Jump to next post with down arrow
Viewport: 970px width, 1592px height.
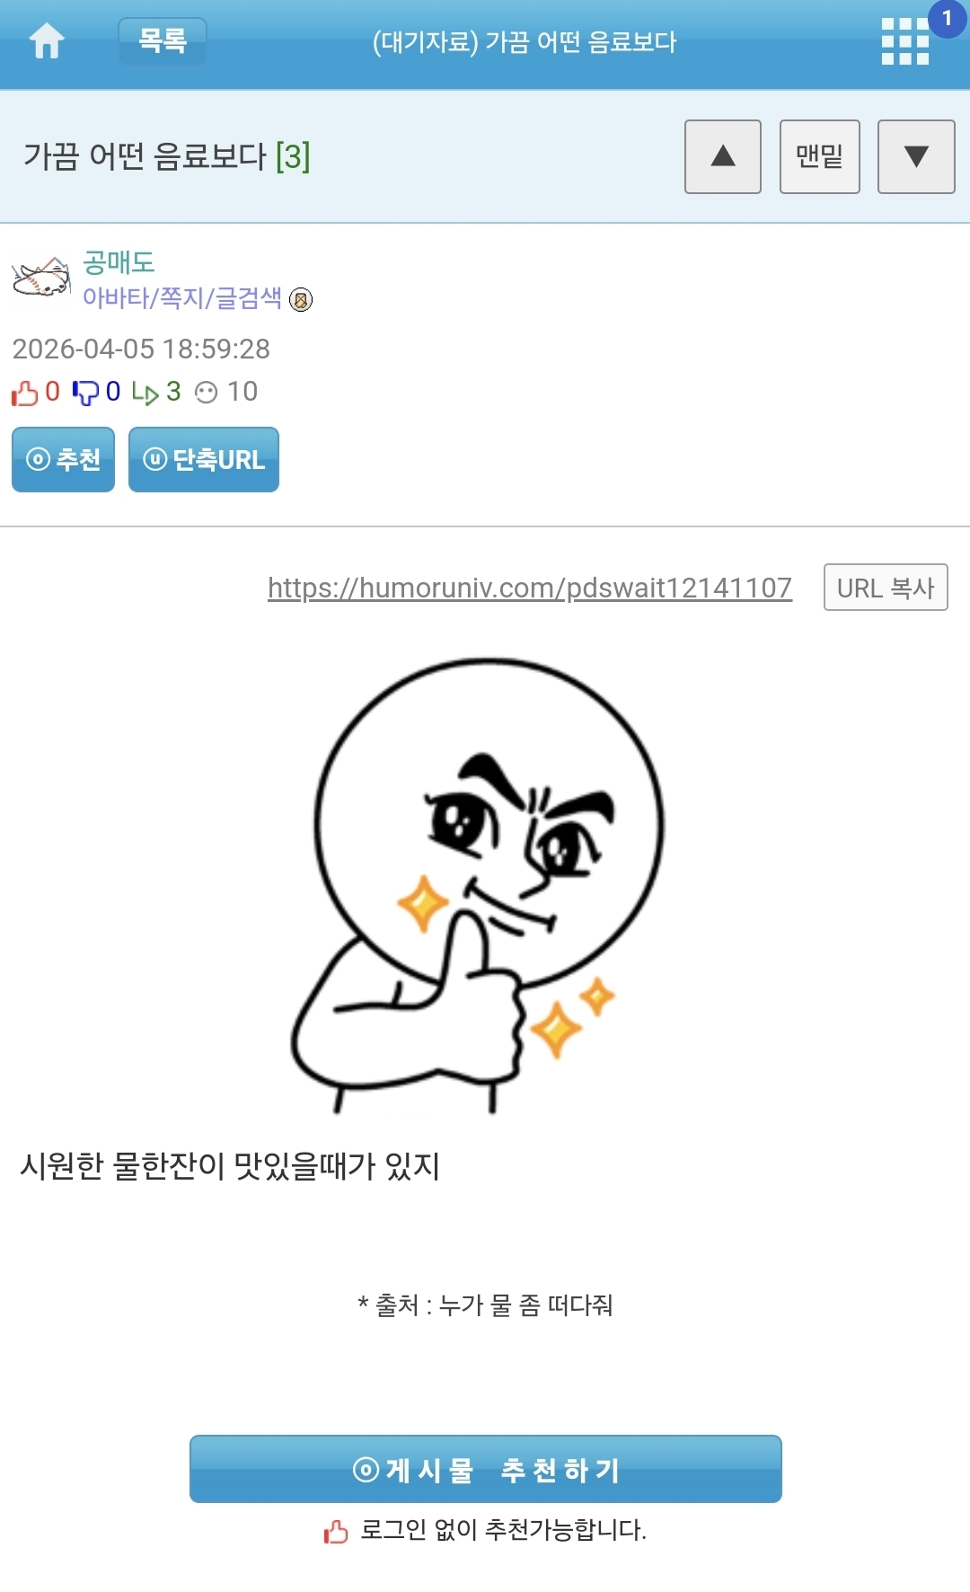pyautogui.click(x=916, y=156)
